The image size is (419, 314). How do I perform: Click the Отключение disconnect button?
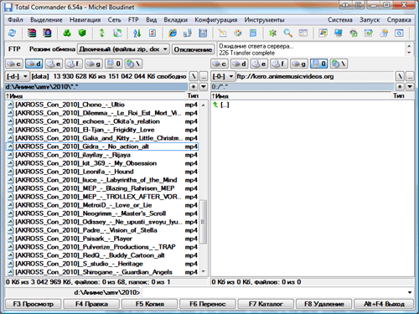193,49
